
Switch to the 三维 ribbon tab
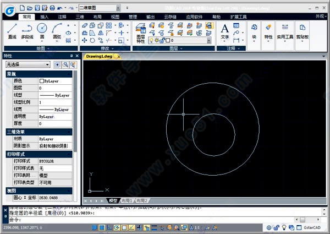click(x=80, y=17)
